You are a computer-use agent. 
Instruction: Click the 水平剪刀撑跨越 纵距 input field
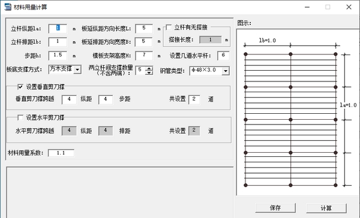(69, 131)
